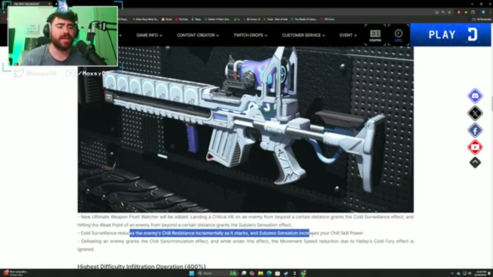Open the YouTube social link icon

coord(475,147)
